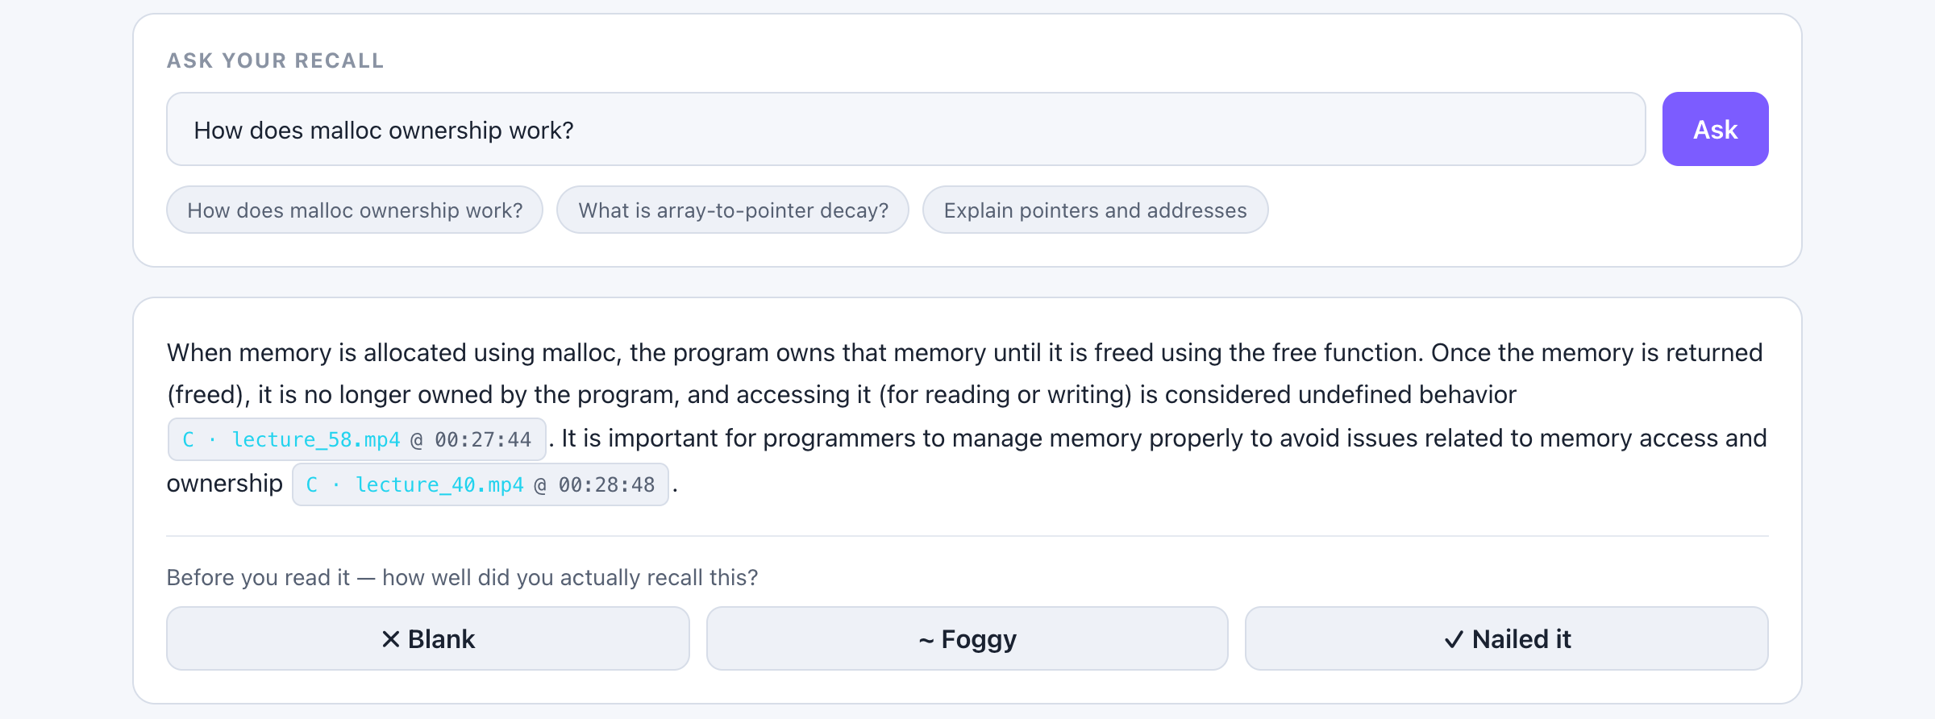Click the purple Ask button
Image resolution: width=1935 pixels, height=719 pixels.
point(1715,129)
